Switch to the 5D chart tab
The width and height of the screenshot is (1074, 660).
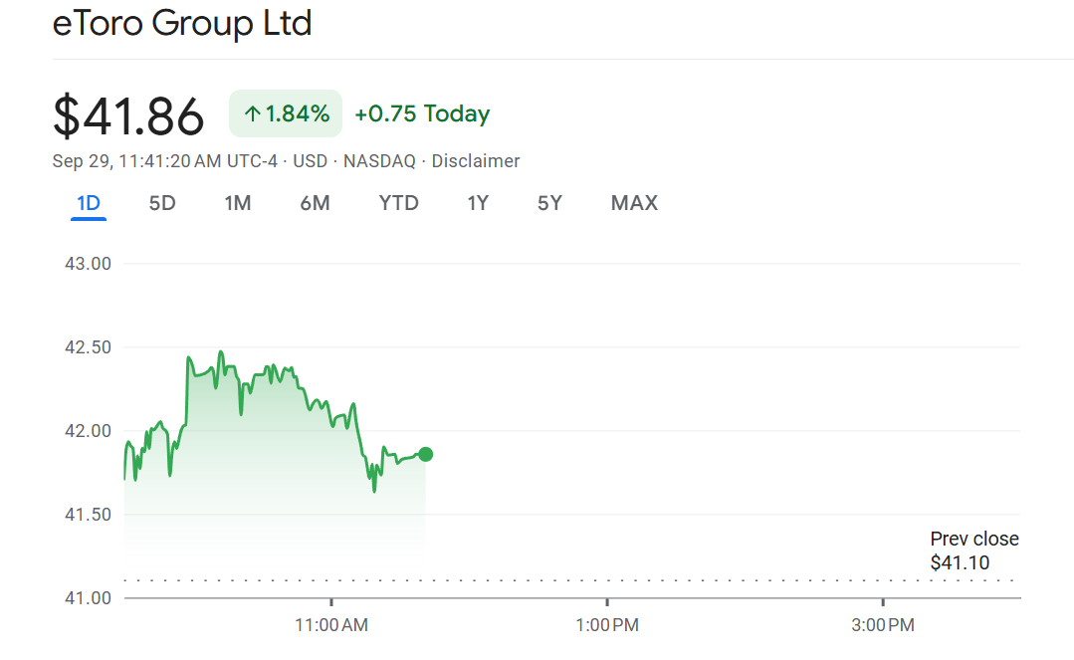tap(162, 203)
